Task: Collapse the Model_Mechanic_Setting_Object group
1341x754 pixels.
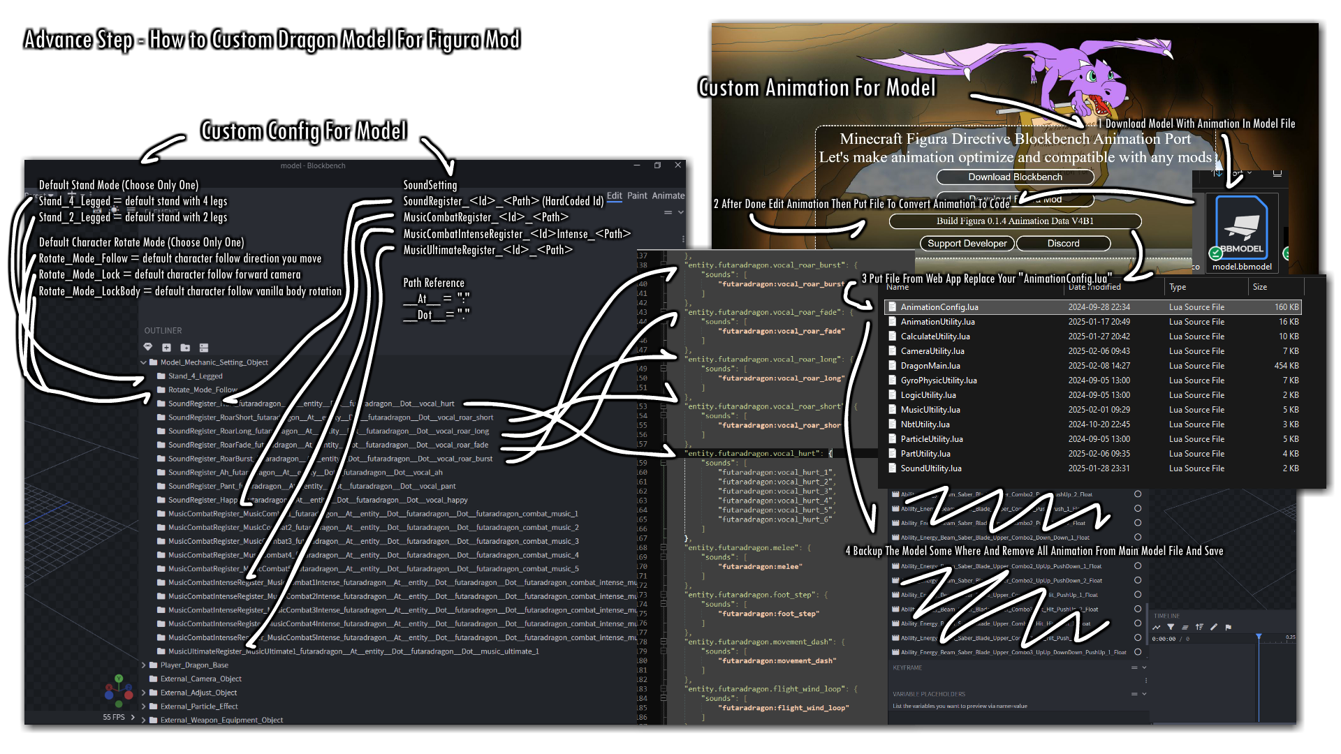Action: (x=144, y=362)
